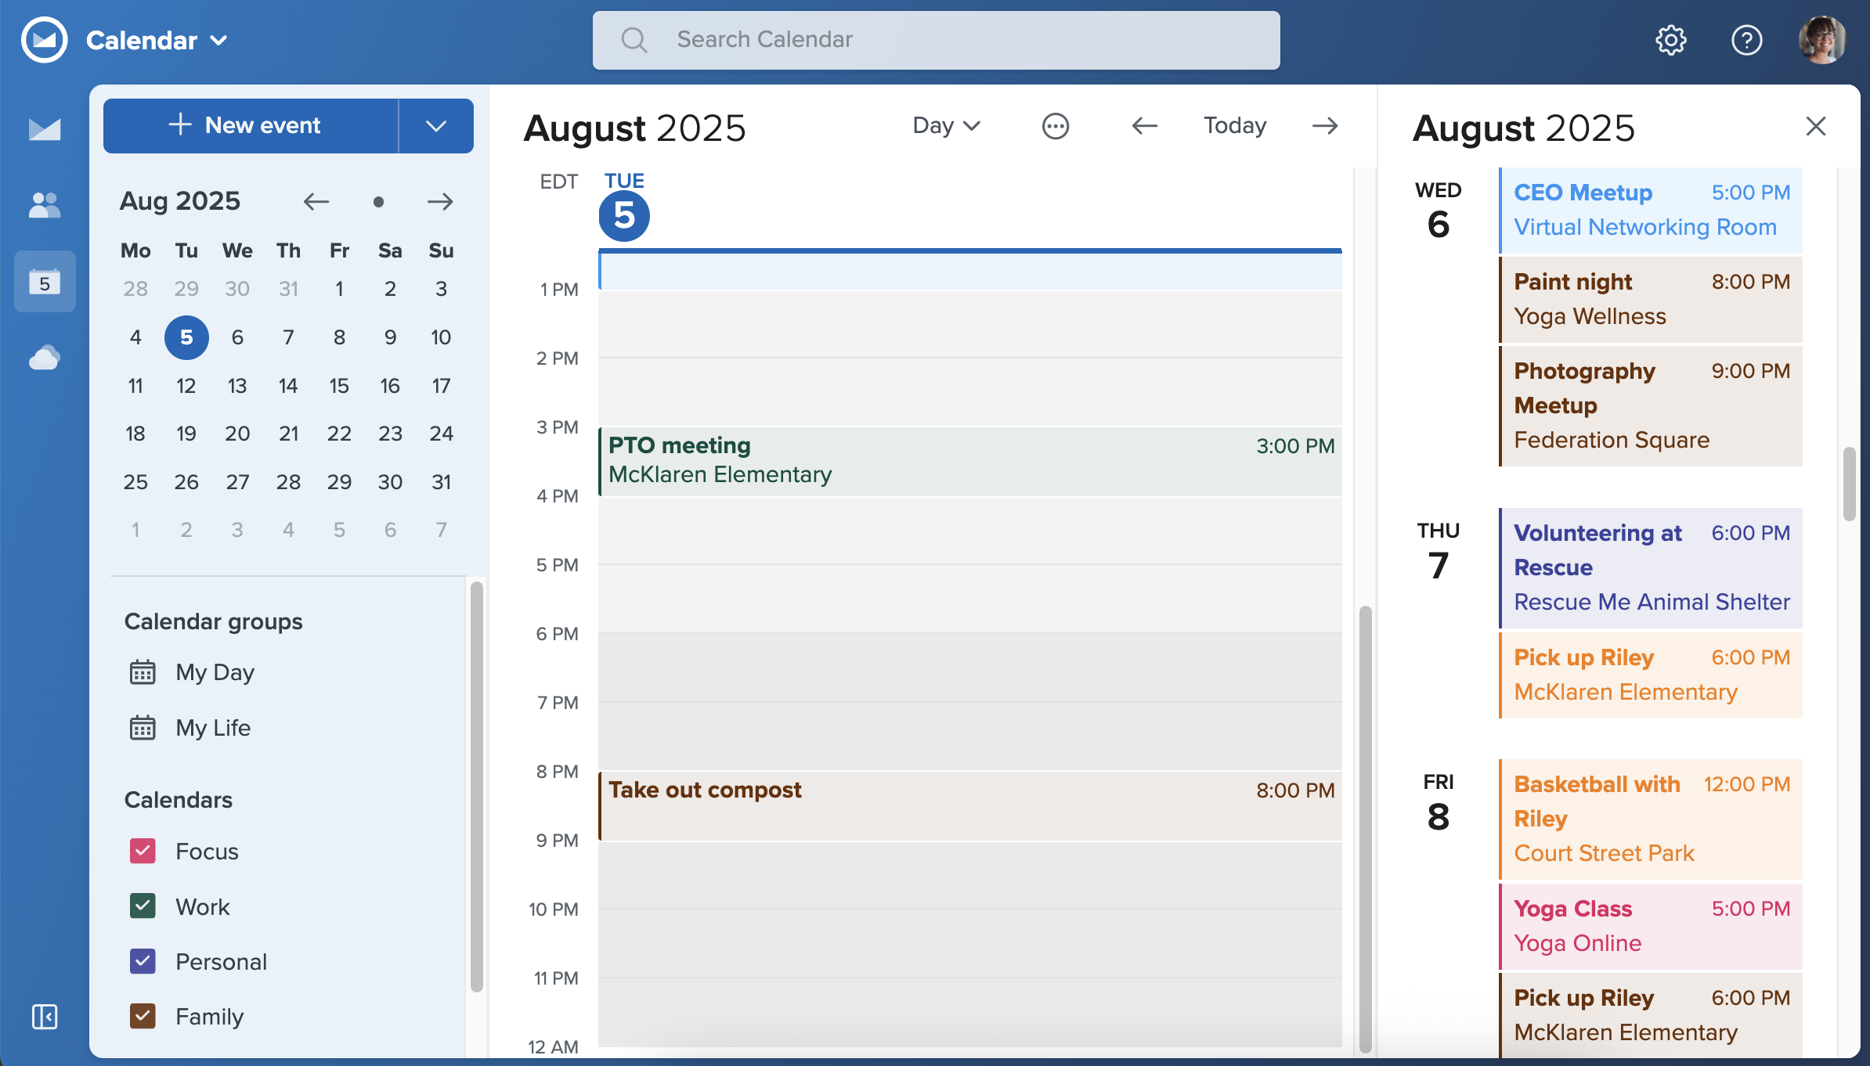Open the Day view dropdown
1870x1066 pixels.
coord(946,126)
